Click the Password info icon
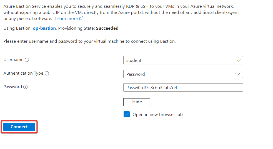273x149 pixels. (26, 87)
